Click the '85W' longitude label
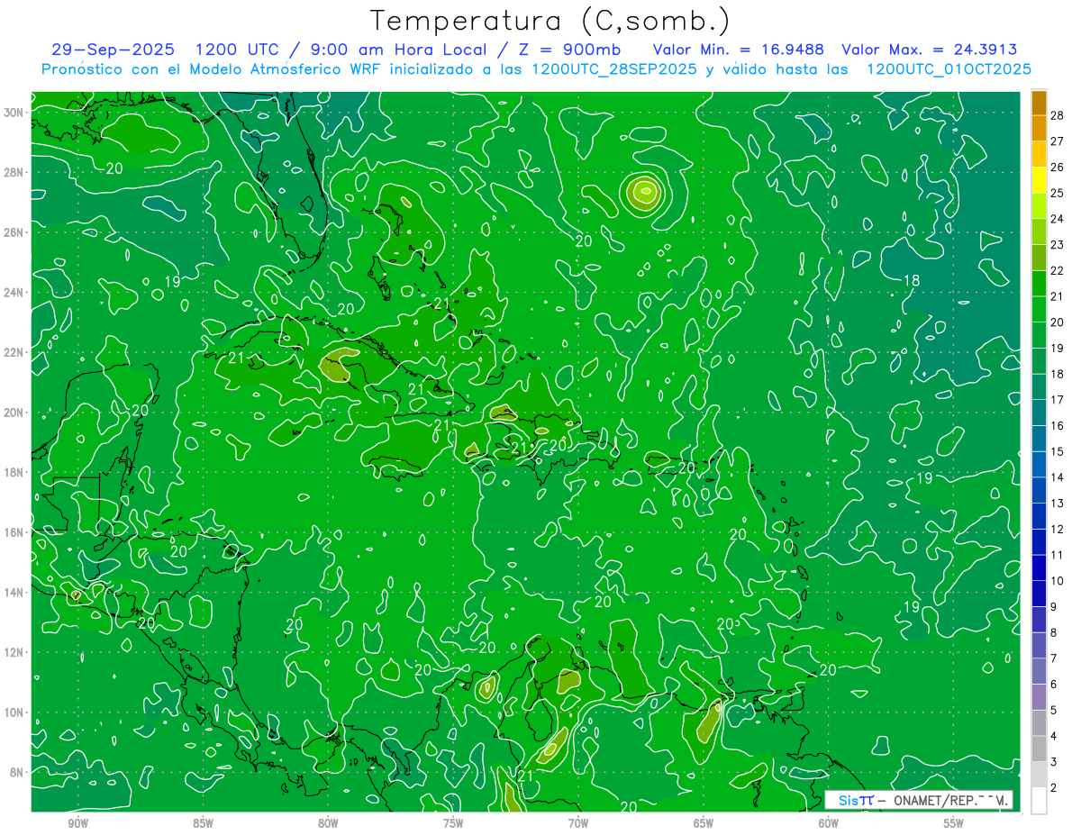The image size is (1081, 835). [x=203, y=823]
